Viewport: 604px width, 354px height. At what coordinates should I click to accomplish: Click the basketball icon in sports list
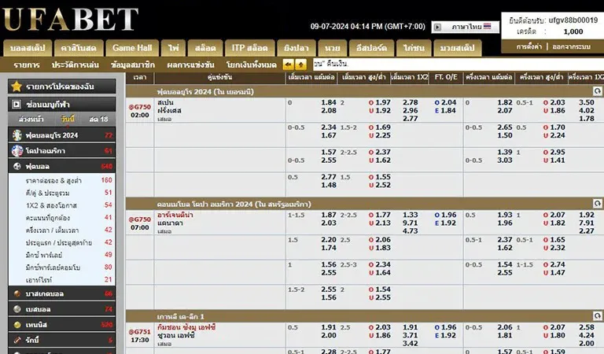(x=17, y=293)
